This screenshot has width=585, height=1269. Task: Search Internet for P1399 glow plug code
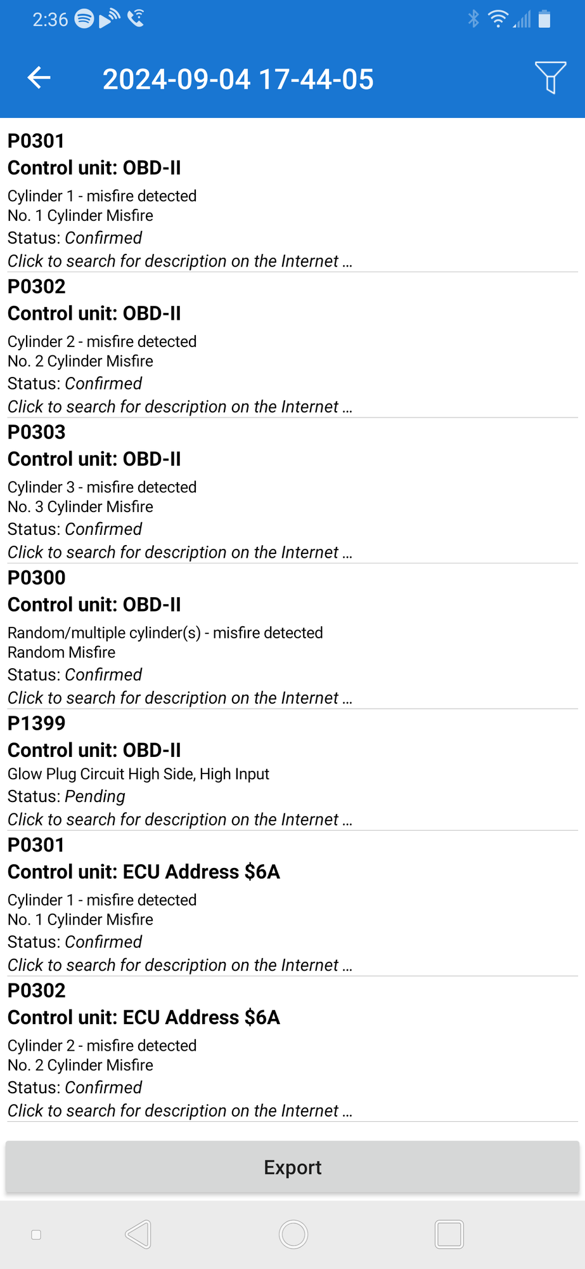point(179,820)
